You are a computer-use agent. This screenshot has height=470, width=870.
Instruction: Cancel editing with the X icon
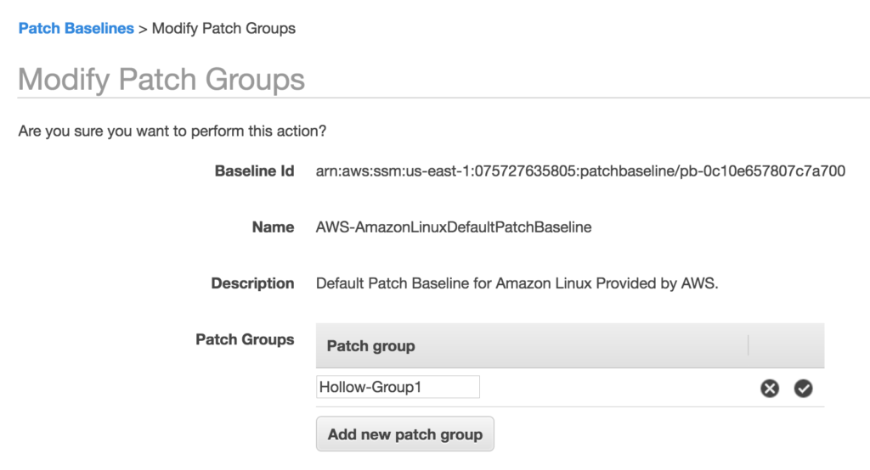tap(770, 389)
